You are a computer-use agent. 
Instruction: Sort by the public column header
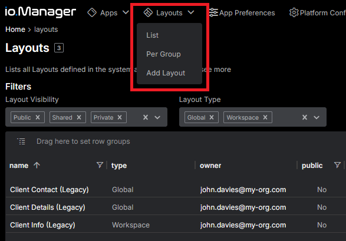tap(312, 166)
